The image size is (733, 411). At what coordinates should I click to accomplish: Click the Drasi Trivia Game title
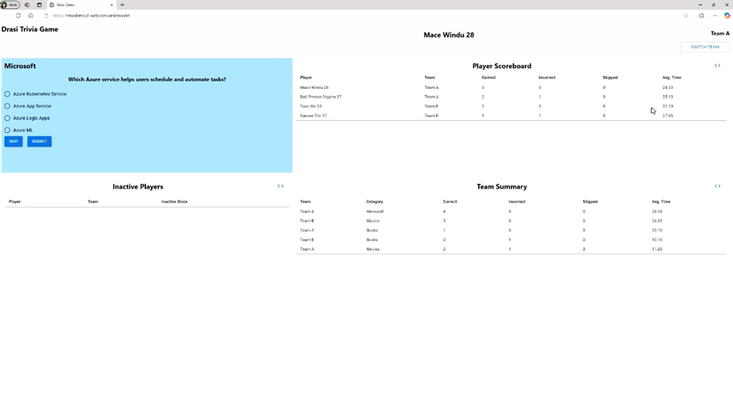click(x=30, y=29)
